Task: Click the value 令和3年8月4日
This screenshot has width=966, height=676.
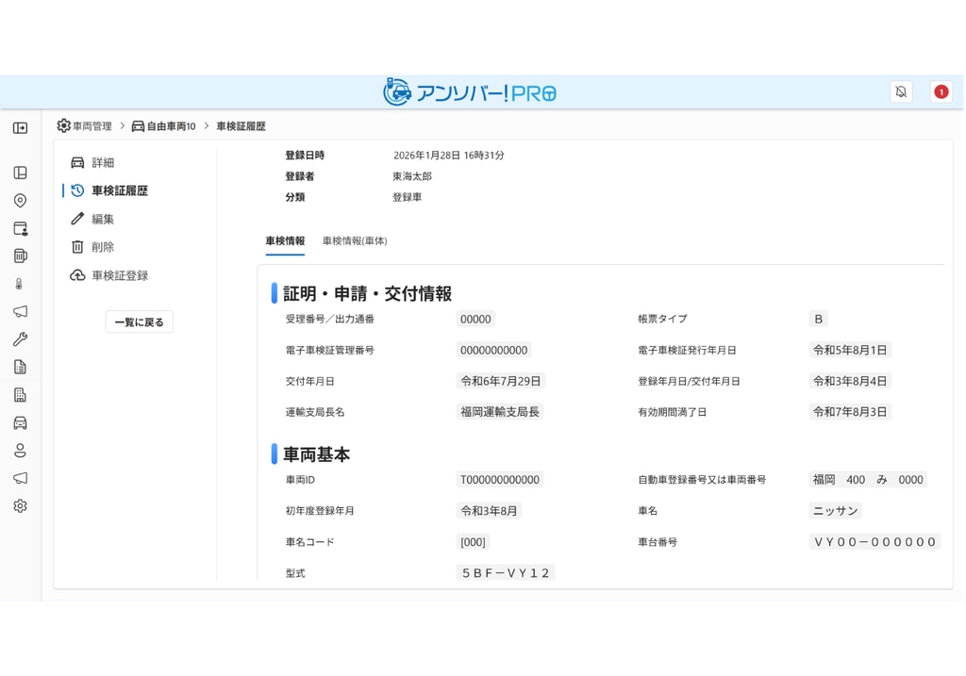Action: coord(850,381)
